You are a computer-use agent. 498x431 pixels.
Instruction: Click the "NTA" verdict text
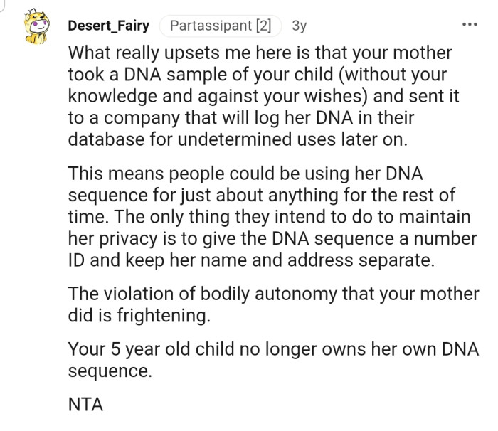(x=86, y=405)
